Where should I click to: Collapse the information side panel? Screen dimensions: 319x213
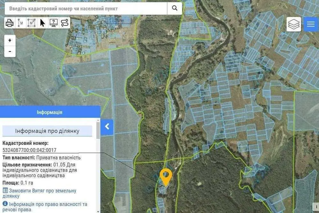107,127
